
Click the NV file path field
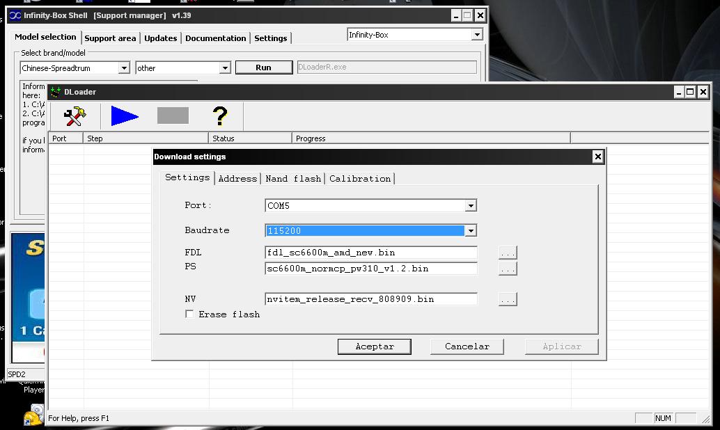coord(371,299)
